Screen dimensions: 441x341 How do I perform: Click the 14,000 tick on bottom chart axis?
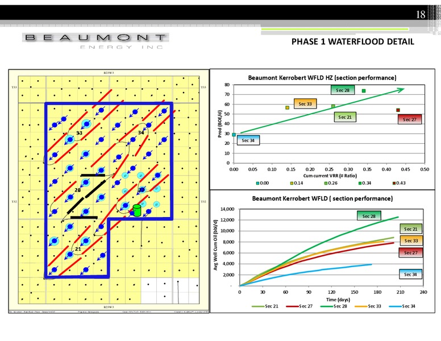click(x=227, y=209)
